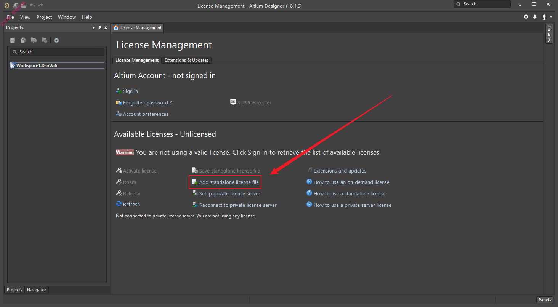
Task: Select the Projects bottom panel tab
Action: [14, 290]
